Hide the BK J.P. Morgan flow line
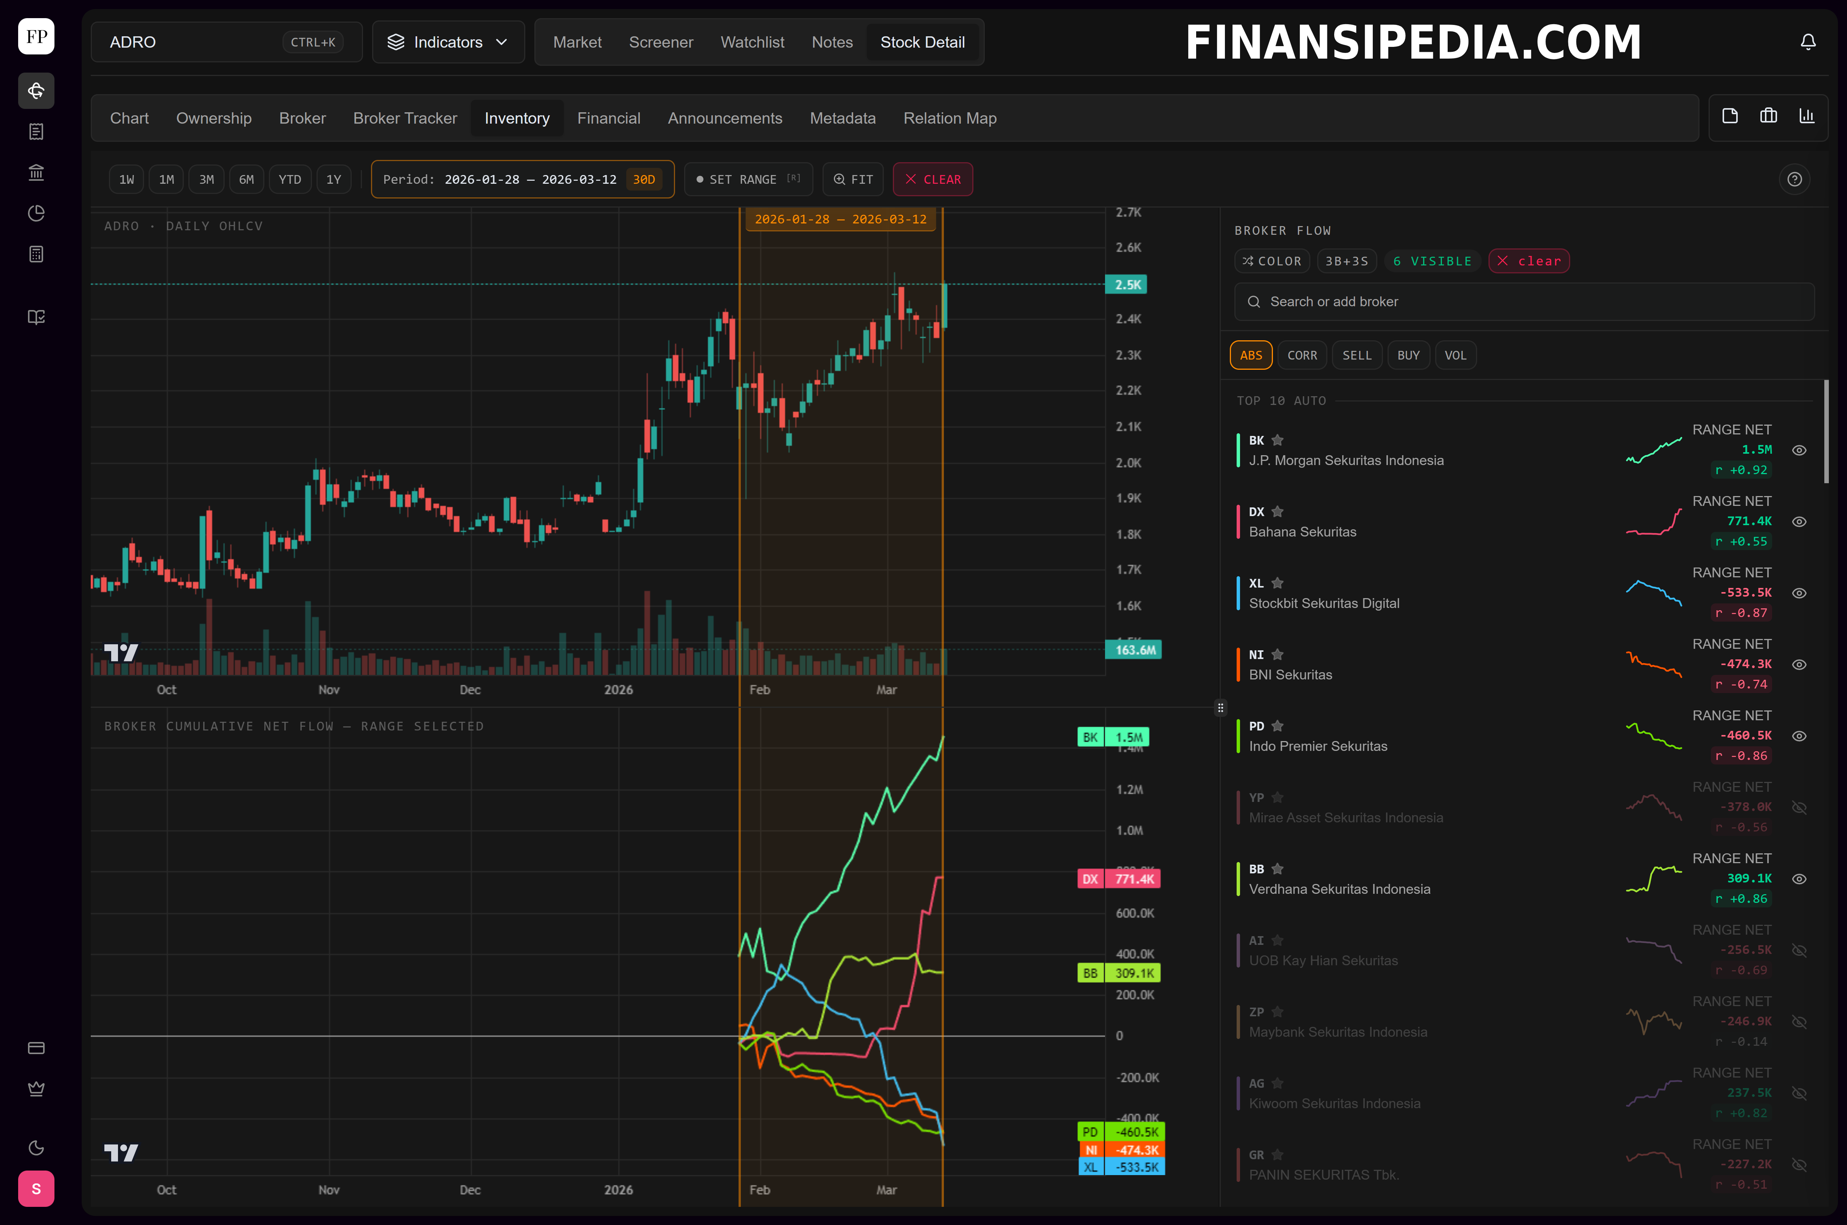This screenshot has width=1847, height=1225. click(x=1799, y=451)
